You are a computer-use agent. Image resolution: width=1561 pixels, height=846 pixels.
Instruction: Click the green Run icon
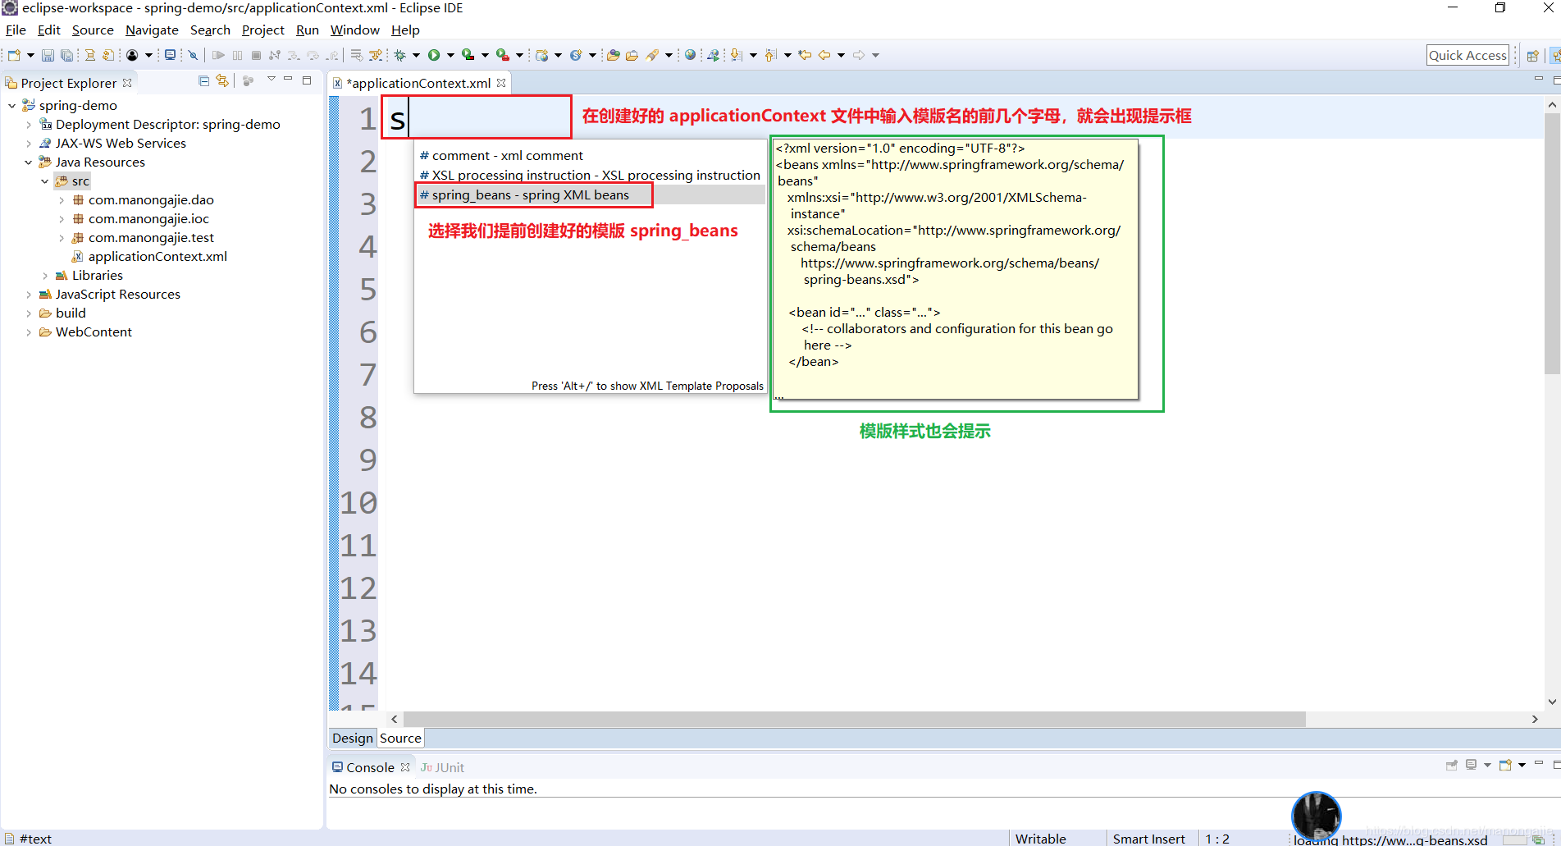434,55
